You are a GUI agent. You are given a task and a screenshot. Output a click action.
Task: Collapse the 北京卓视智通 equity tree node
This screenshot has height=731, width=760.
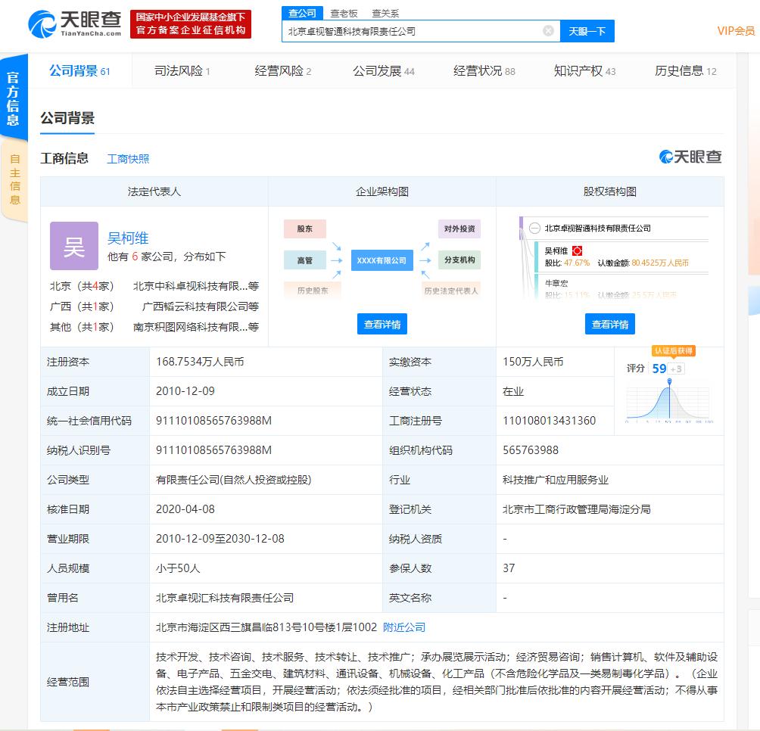[534, 228]
